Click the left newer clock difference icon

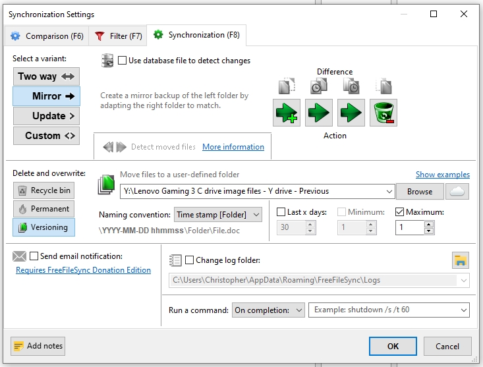(x=319, y=86)
